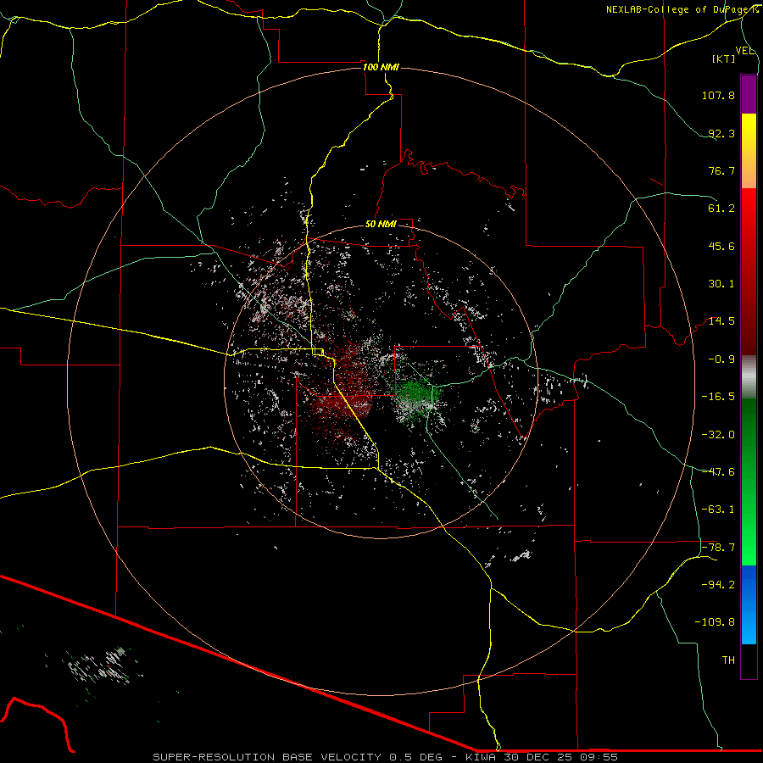The height and width of the screenshot is (763, 763).
Task: Click the NEXLAB-College of DuPage credit text
Action: [x=682, y=9]
